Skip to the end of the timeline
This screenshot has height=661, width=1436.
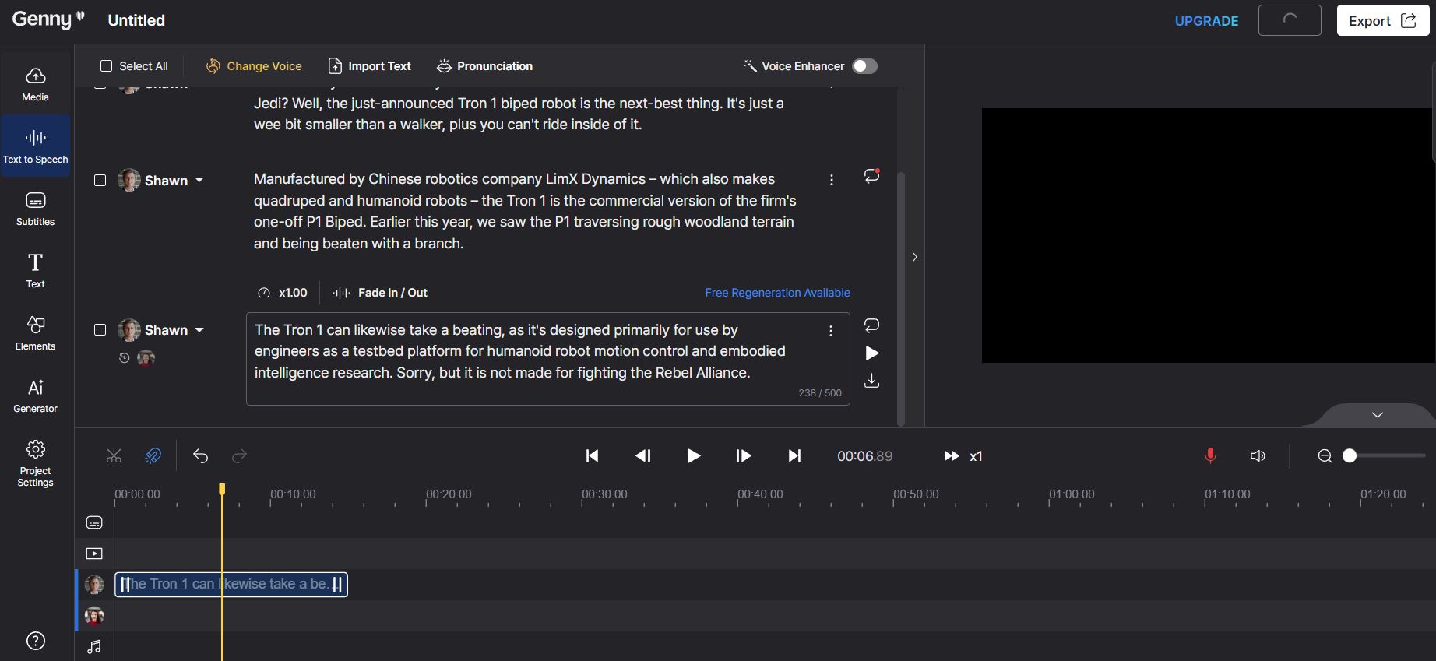pyautogui.click(x=794, y=456)
